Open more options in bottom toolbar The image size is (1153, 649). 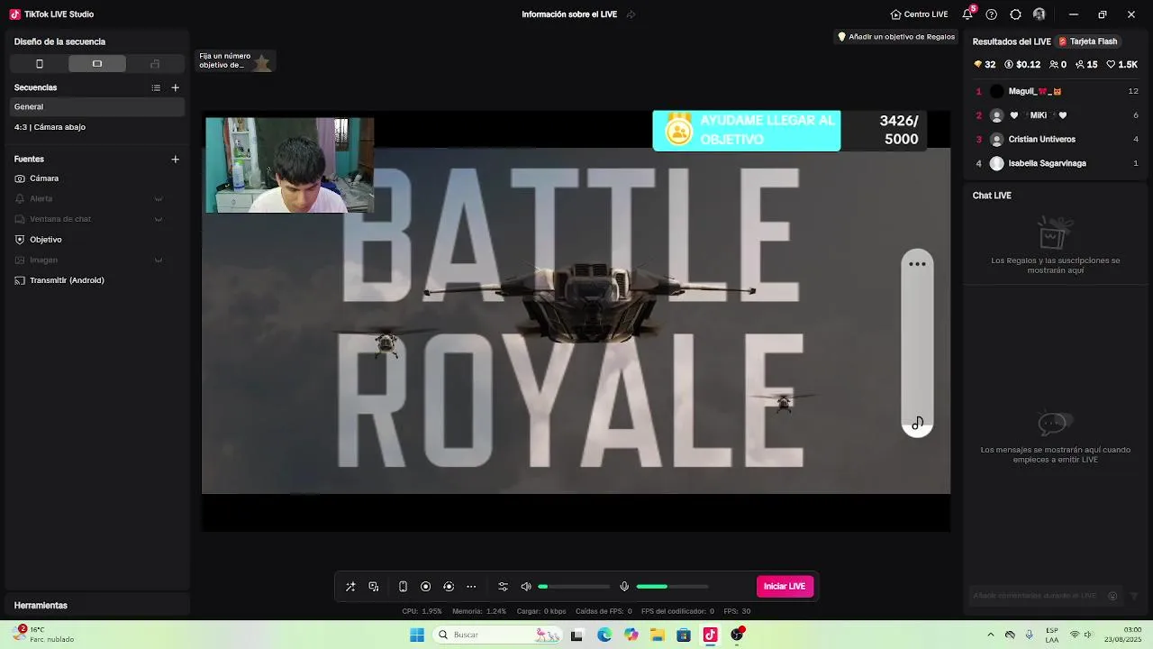[471, 587]
